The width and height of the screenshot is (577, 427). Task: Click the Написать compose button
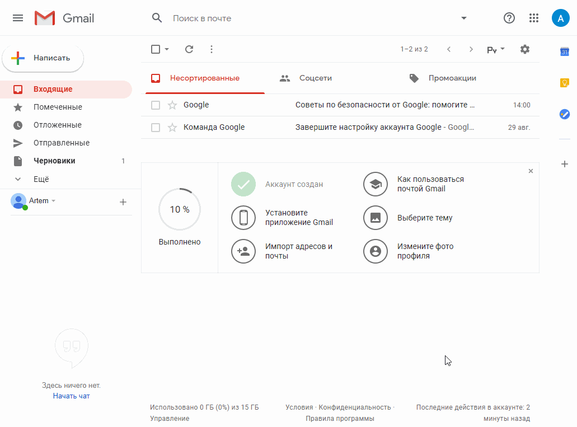43,58
